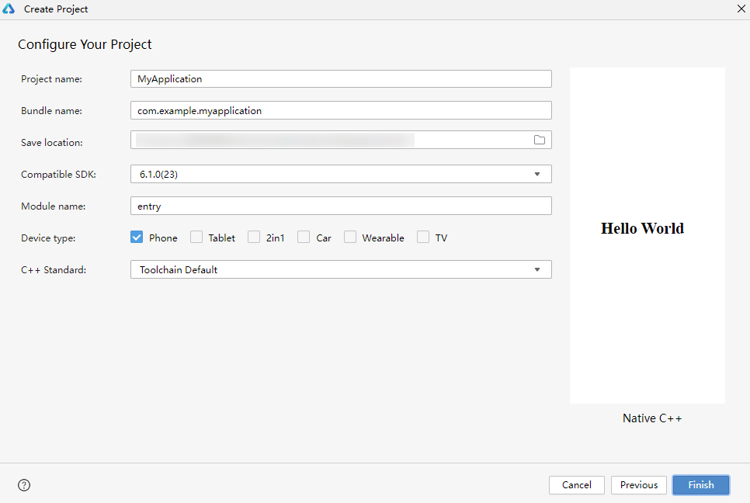
Task: Close the Create Project dialog
Action: [740, 9]
